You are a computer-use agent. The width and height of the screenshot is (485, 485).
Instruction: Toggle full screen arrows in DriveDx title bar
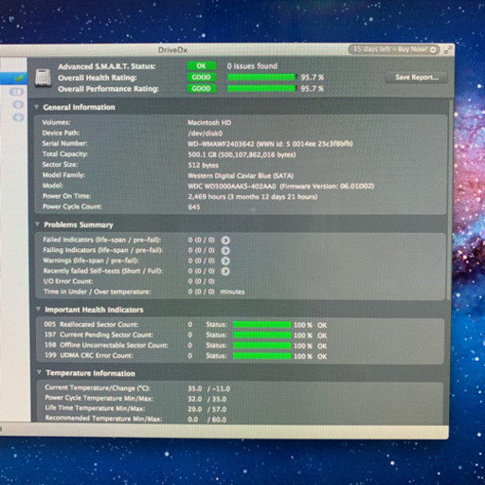click(x=448, y=49)
